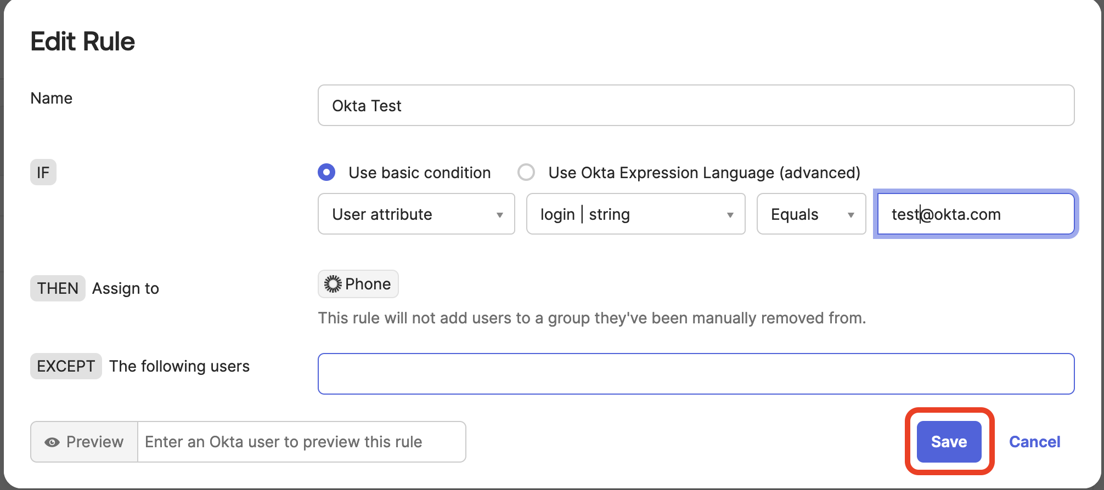Click the IF condition badge
1104x490 pixels.
click(43, 173)
